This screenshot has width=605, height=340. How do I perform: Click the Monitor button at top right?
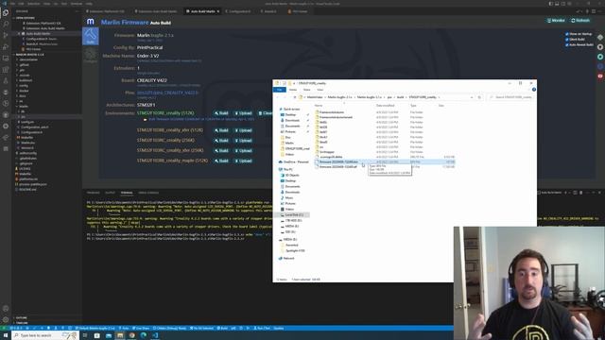pyautogui.click(x=556, y=21)
